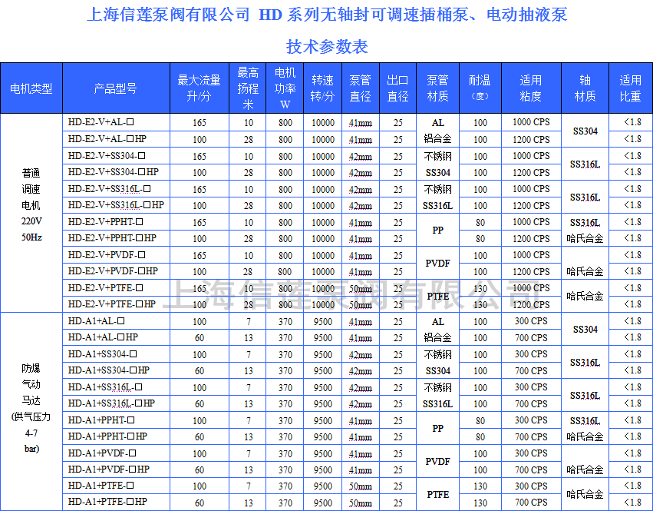Viewport: 653px width, 511px height.
Task: Select 1200 CPS in HD-E2-V+PVDF-□HP row
Action: [531, 271]
